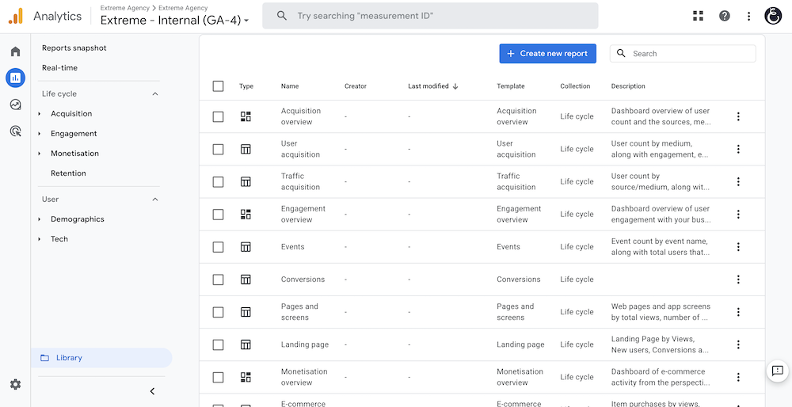
Task: Tick the Events row checkbox
Action: coord(218,247)
